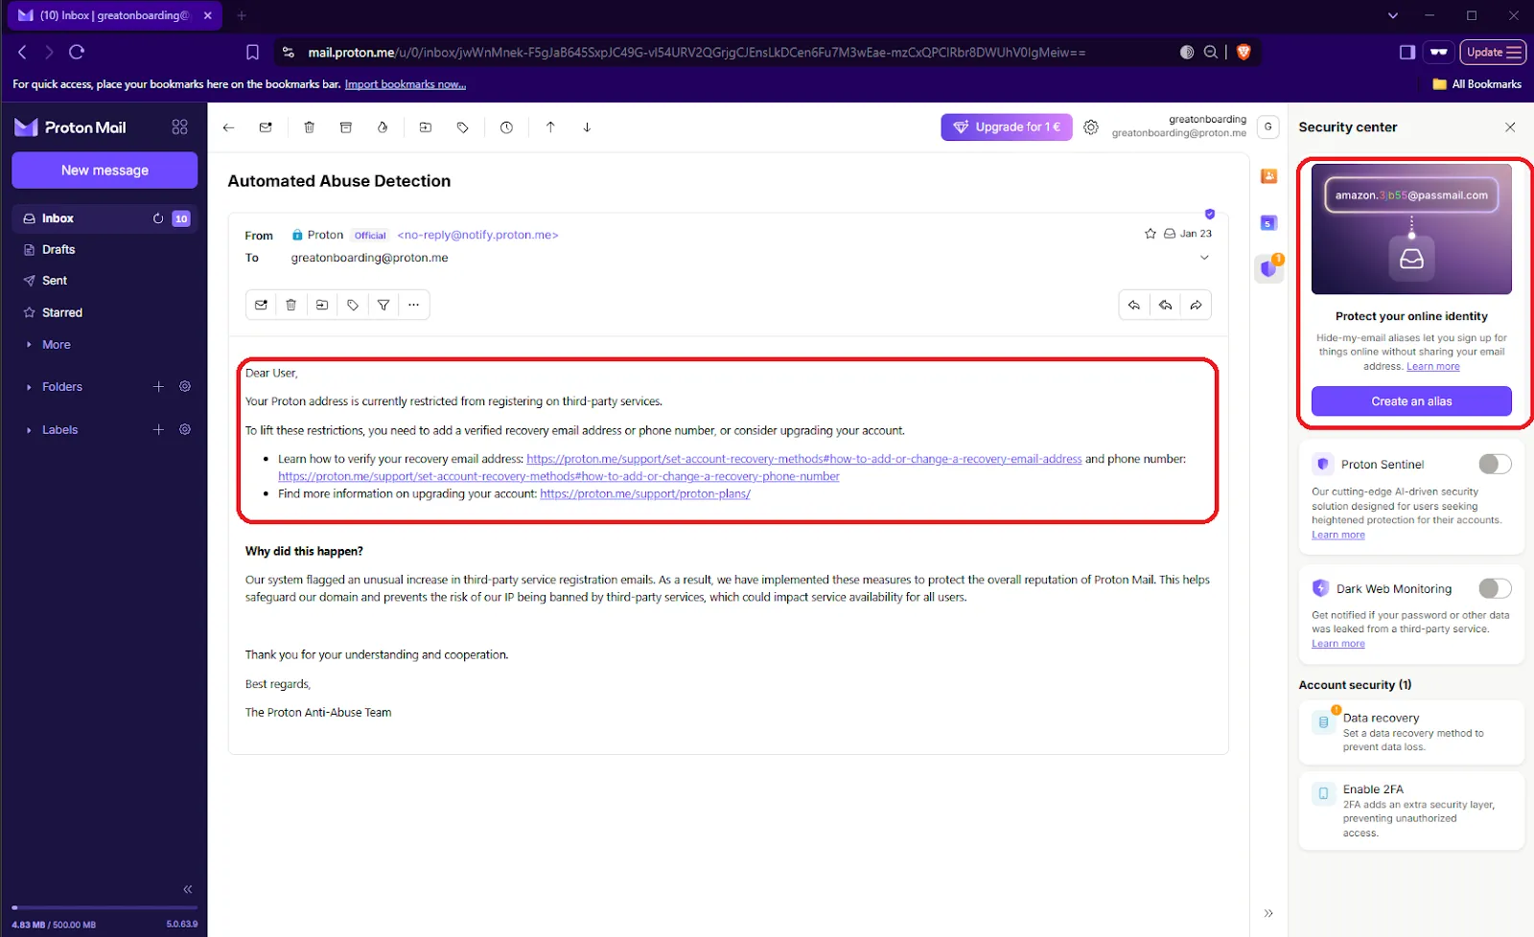Image resolution: width=1534 pixels, height=937 pixels.
Task: Move to trash from the top toolbar
Action: [x=309, y=127]
